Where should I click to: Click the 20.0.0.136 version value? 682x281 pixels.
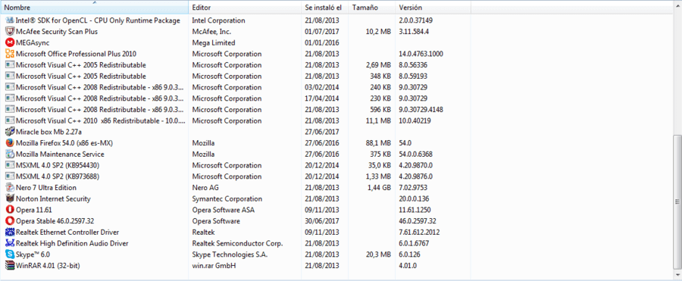414,198
